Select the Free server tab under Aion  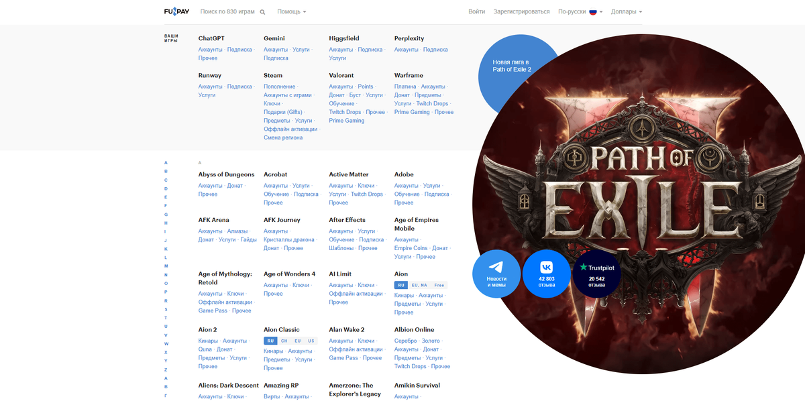pos(439,285)
